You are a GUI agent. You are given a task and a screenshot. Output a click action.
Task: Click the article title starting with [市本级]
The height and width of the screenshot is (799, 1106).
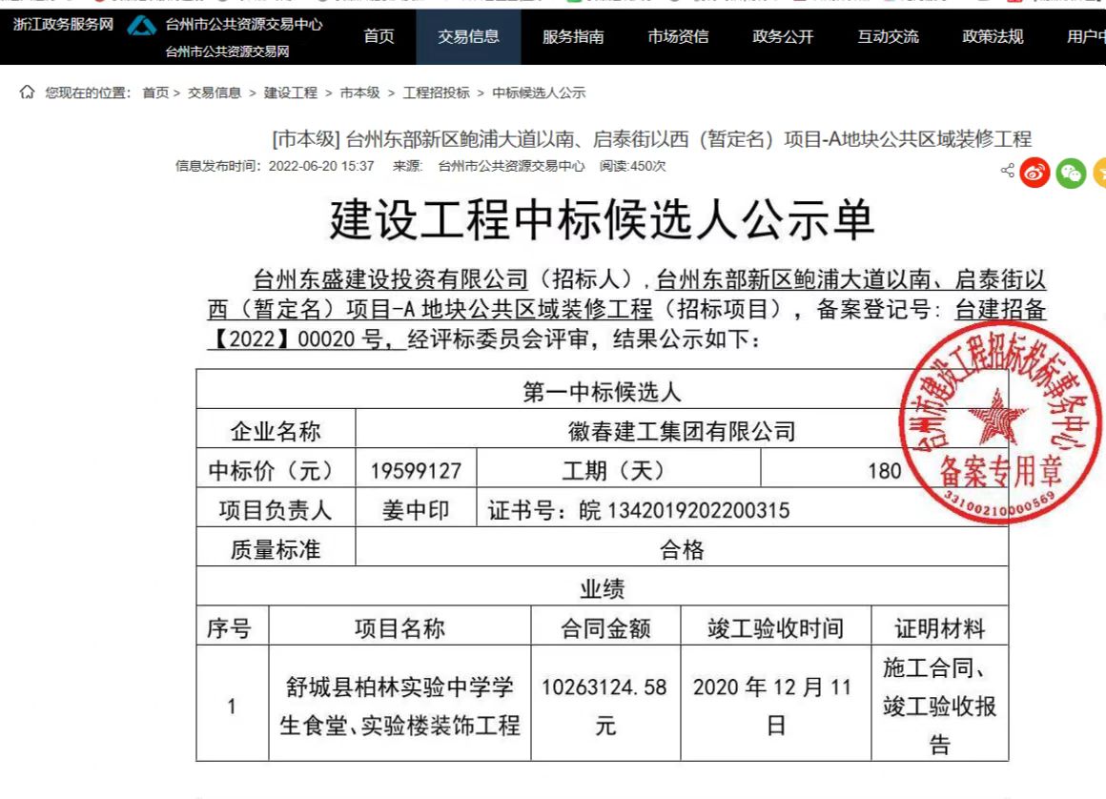coord(652,139)
